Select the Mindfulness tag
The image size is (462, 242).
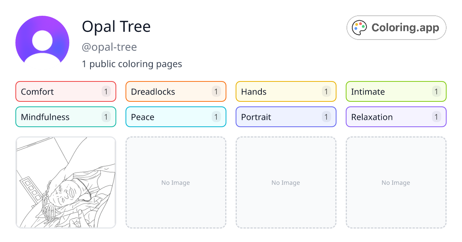click(x=65, y=117)
